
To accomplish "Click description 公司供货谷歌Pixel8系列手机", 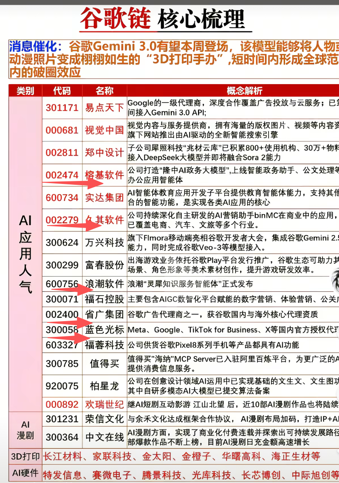I will (x=213, y=345).
